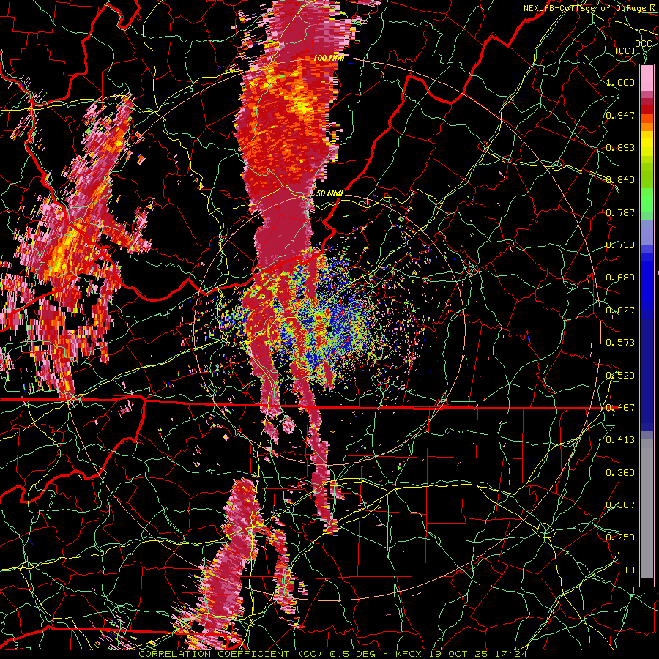Pick the bright green color scale segment
This screenshot has height=659, width=659.
647,200
